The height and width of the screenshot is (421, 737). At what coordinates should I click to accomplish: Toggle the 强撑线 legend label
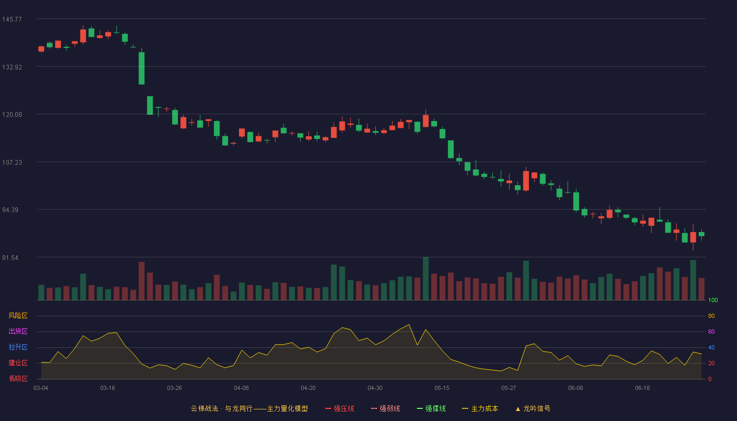[435, 408]
